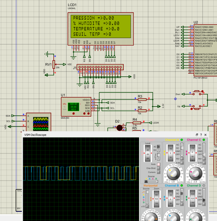Toggle the Trigger Auto button
Screen dimensions: 217x221
(x=158, y=164)
